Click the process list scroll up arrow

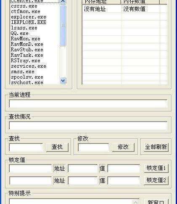point(63,2)
